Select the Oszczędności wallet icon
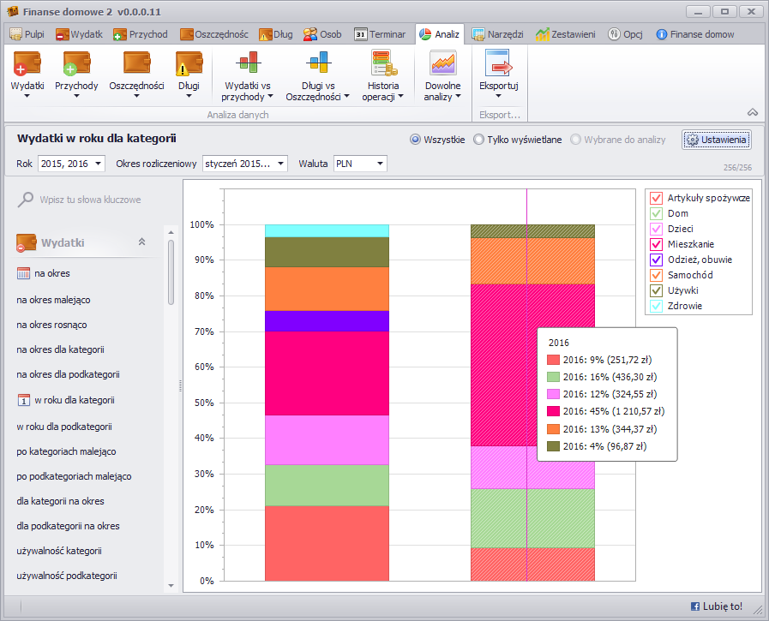Screen dimensions: 769x621 tap(136, 64)
